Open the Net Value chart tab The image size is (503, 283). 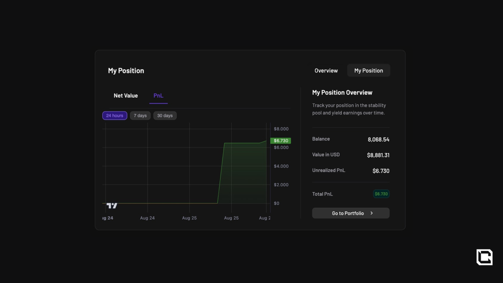126,96
